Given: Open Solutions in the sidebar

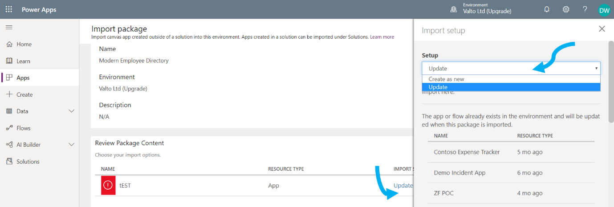Looking at the screenshot, I should click(x=28, y=162).
